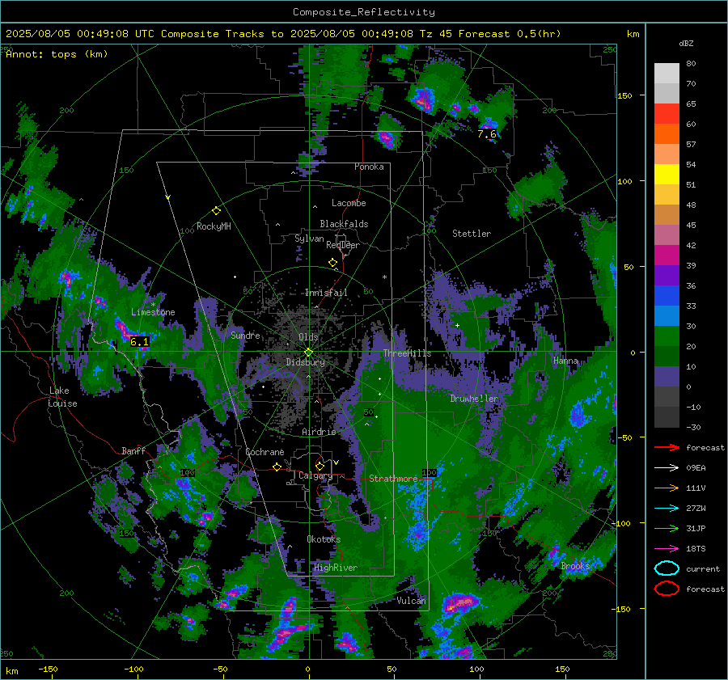Screen dimensions: 728x680
Task: Click the cyan 27ZW arrow legend icon
Action: 667,509
